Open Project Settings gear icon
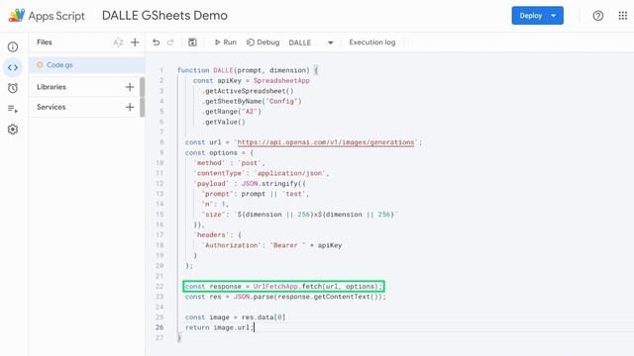 click(13, 130)
